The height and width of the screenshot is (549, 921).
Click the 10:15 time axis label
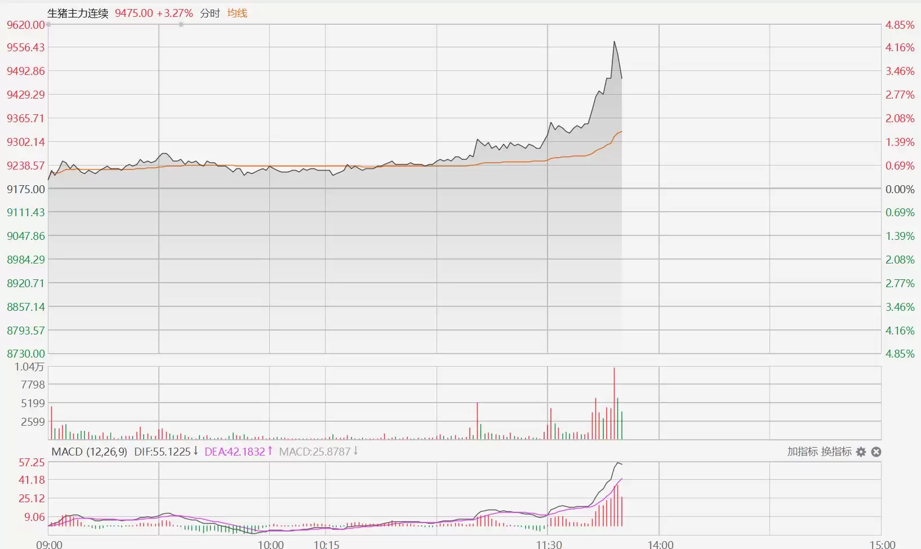[x=326, y=544]
